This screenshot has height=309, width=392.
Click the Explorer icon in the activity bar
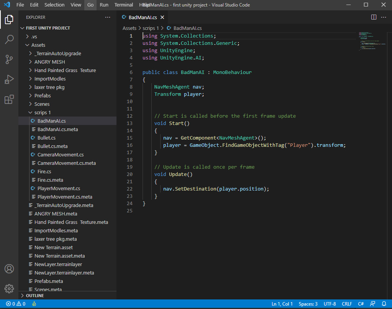(9, 20)
